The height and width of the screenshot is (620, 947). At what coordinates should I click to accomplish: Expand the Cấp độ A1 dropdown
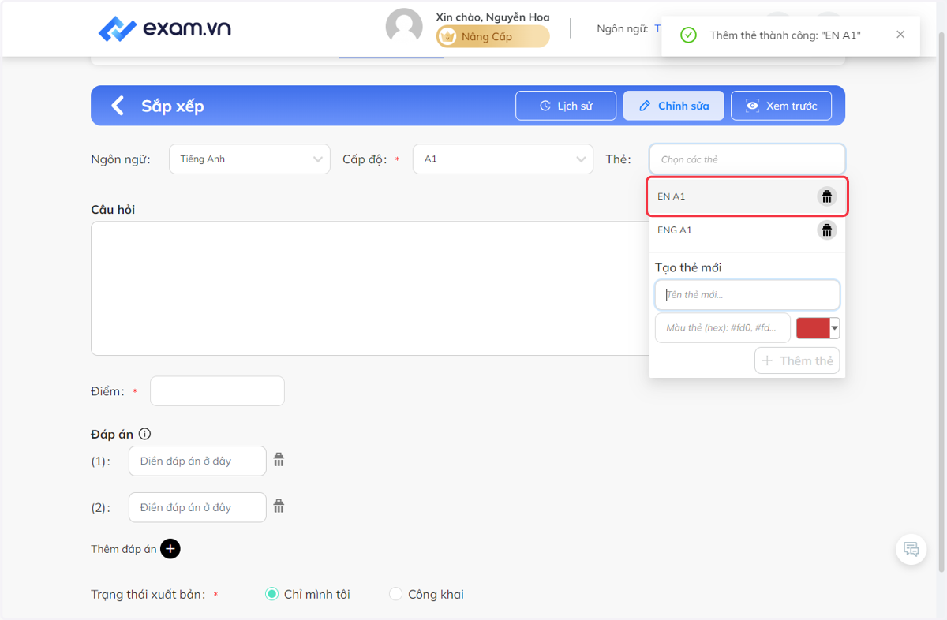coord(503,159)
